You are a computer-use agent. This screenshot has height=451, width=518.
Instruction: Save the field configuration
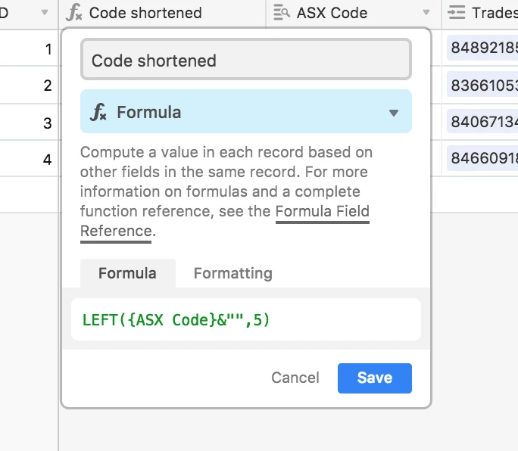(x=374, y=378)
